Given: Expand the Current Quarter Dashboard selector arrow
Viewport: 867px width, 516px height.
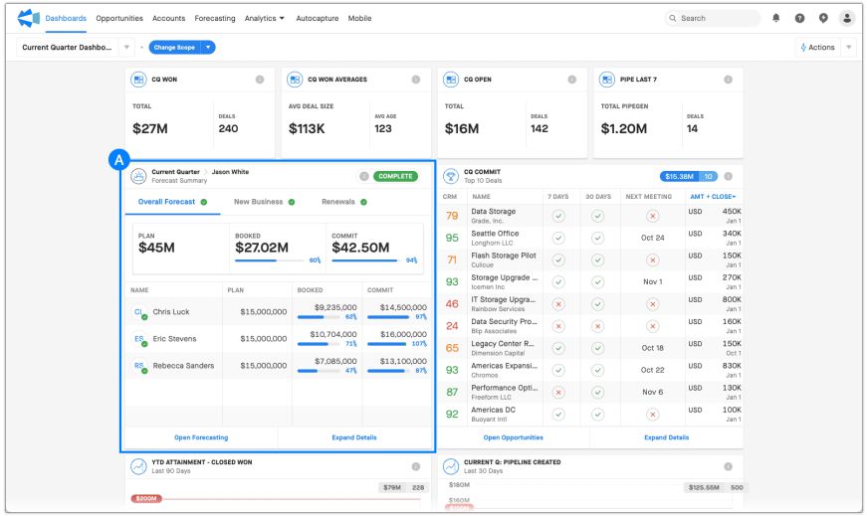Looking at the screenshot, I should [126, 48].
